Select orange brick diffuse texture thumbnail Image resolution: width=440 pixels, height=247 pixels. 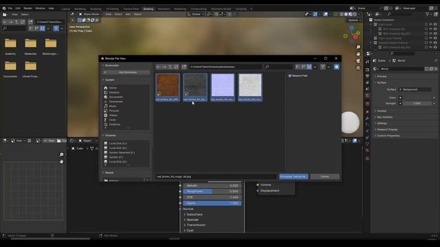point(168,87)
